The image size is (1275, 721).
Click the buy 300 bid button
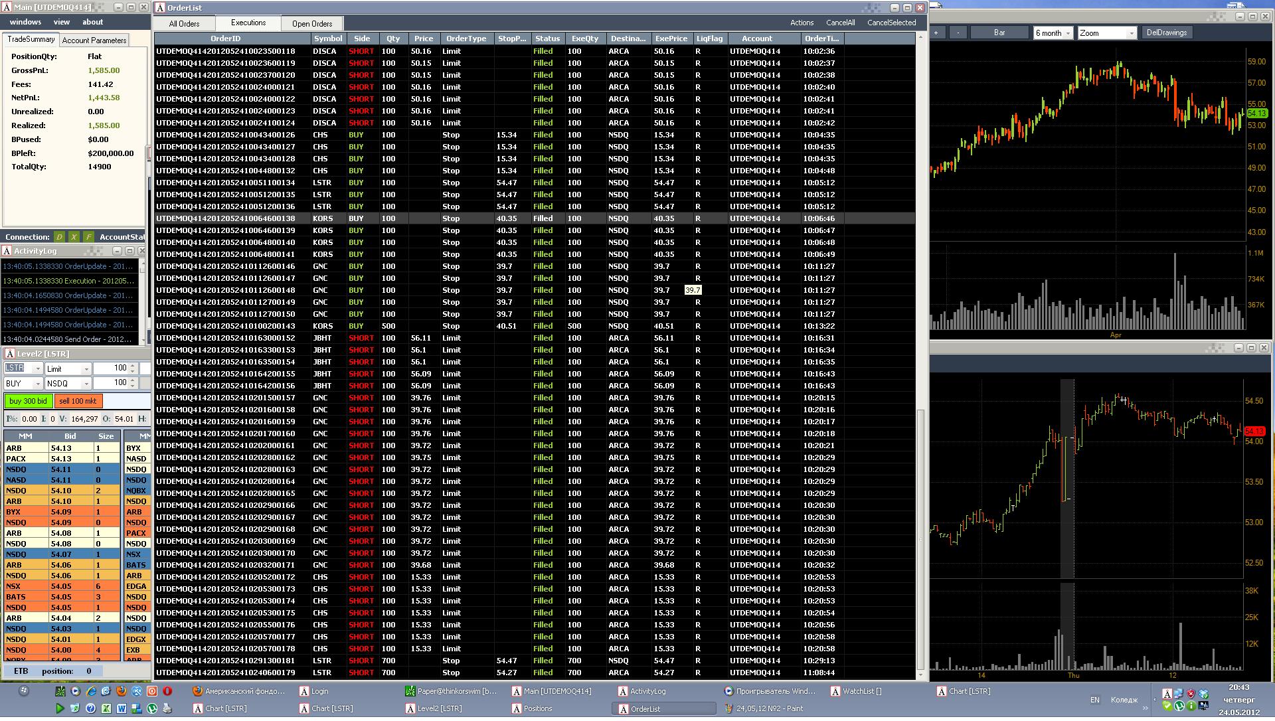coord(28,401)
